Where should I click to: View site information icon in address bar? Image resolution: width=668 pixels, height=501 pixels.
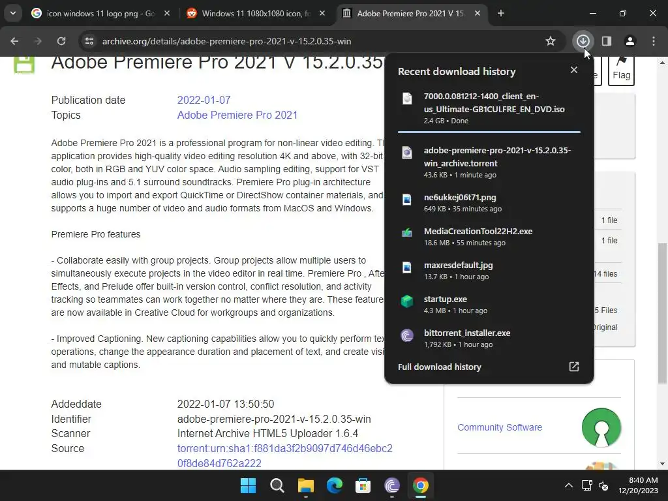89,41
